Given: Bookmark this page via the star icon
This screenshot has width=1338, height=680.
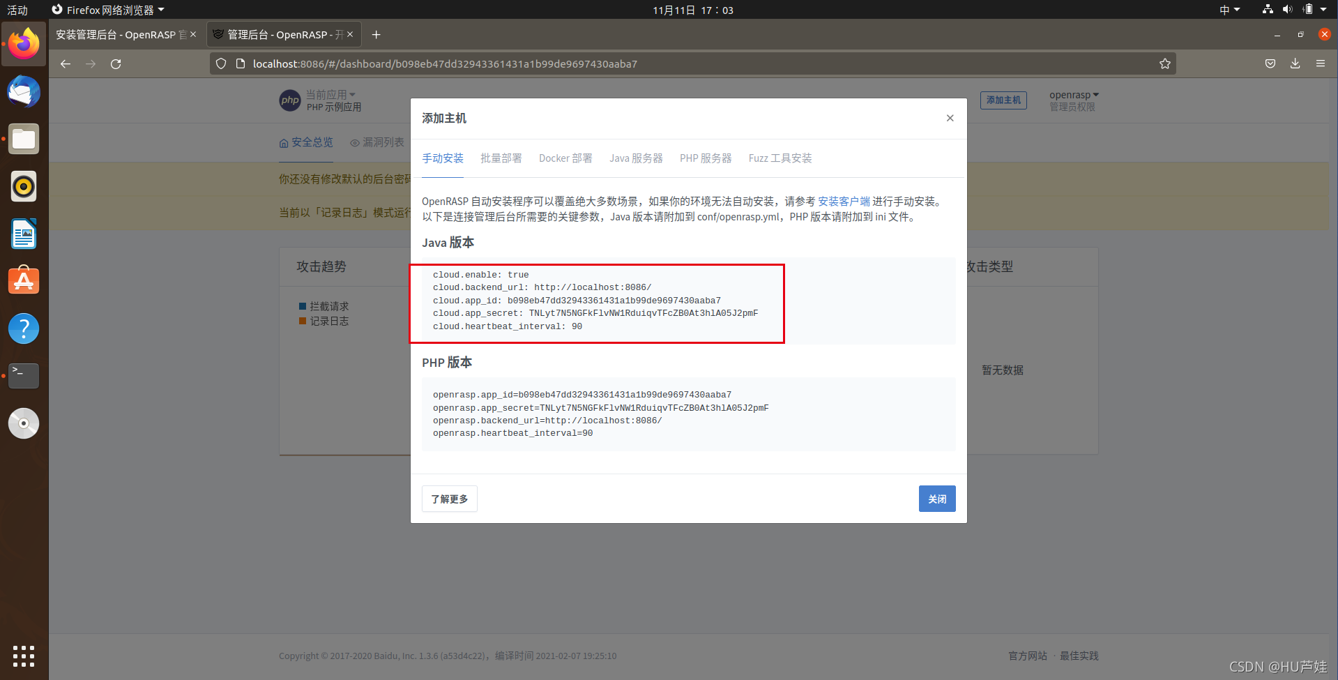Looking at the screenshot, I should click(1164, 63).
